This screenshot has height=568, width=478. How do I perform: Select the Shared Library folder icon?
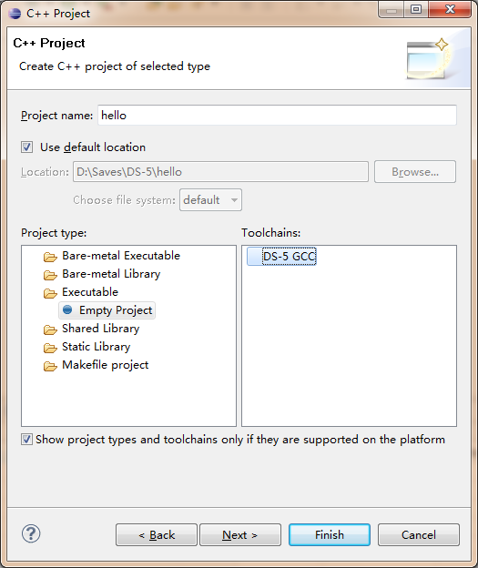[50, 330]
